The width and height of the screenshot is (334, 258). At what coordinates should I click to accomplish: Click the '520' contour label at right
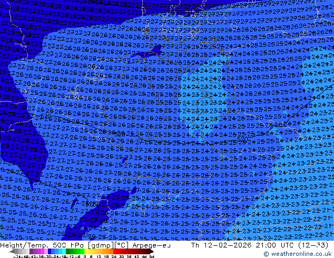point(242,139)
